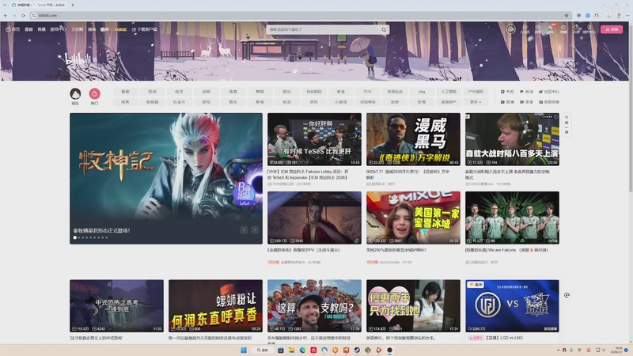This screenshot has width=633, height=356.
Task: Select the first carousel indicator dot
Action: pos(74,238)
